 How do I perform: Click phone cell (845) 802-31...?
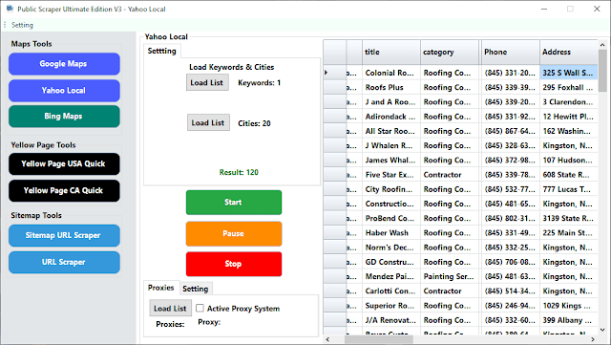[510, 218]
